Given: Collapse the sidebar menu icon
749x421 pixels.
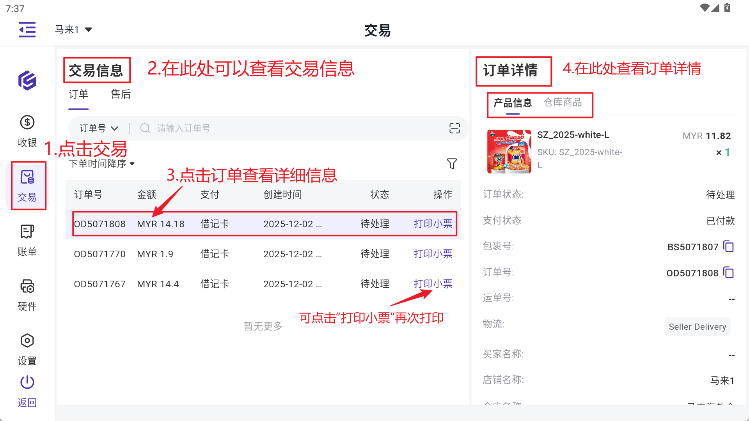Looking at the screenshot, I should [x=27, y=30].
